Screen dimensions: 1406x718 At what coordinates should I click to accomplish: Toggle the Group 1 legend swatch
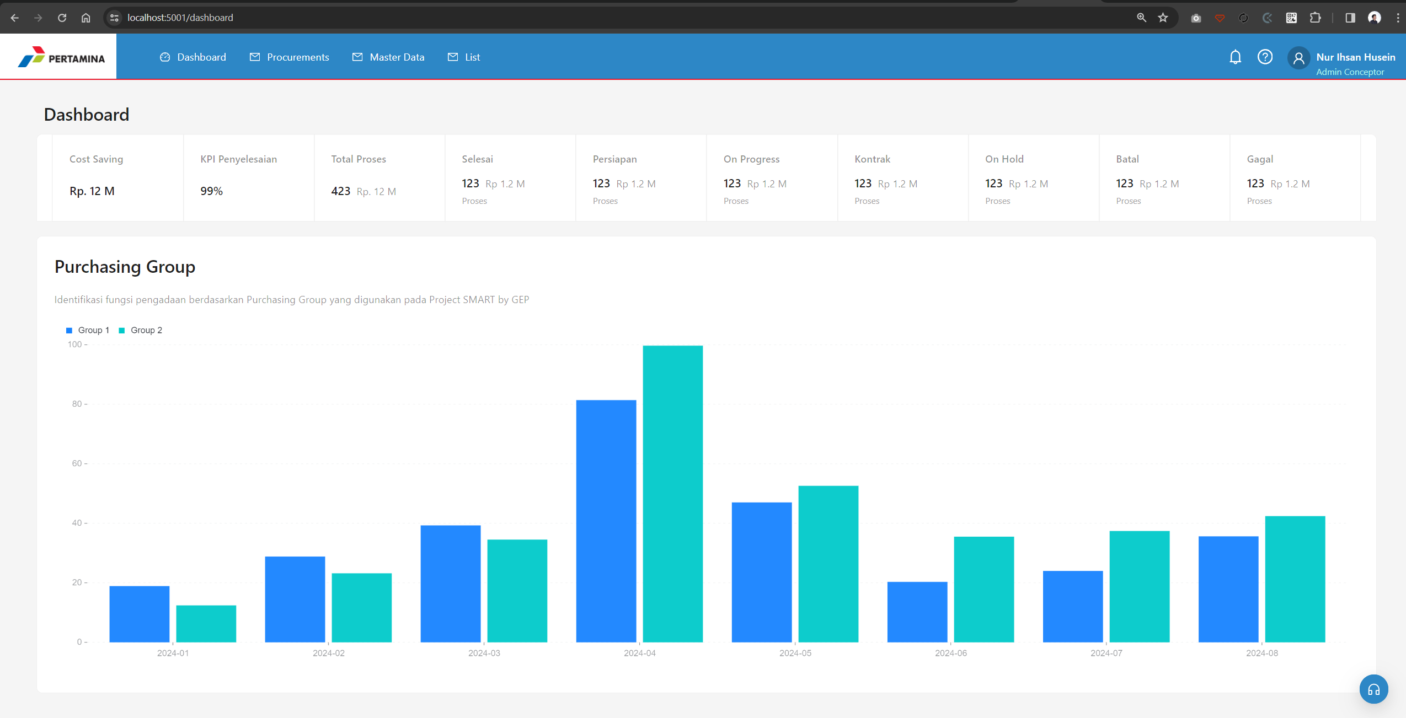[x=69, y=330]
